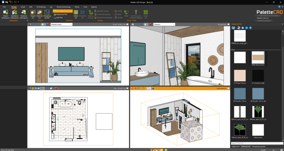Open the Sanitation catalogues
Image resolution: width=284 pixels, height=151 pixels.
click(x=15, y=14)
